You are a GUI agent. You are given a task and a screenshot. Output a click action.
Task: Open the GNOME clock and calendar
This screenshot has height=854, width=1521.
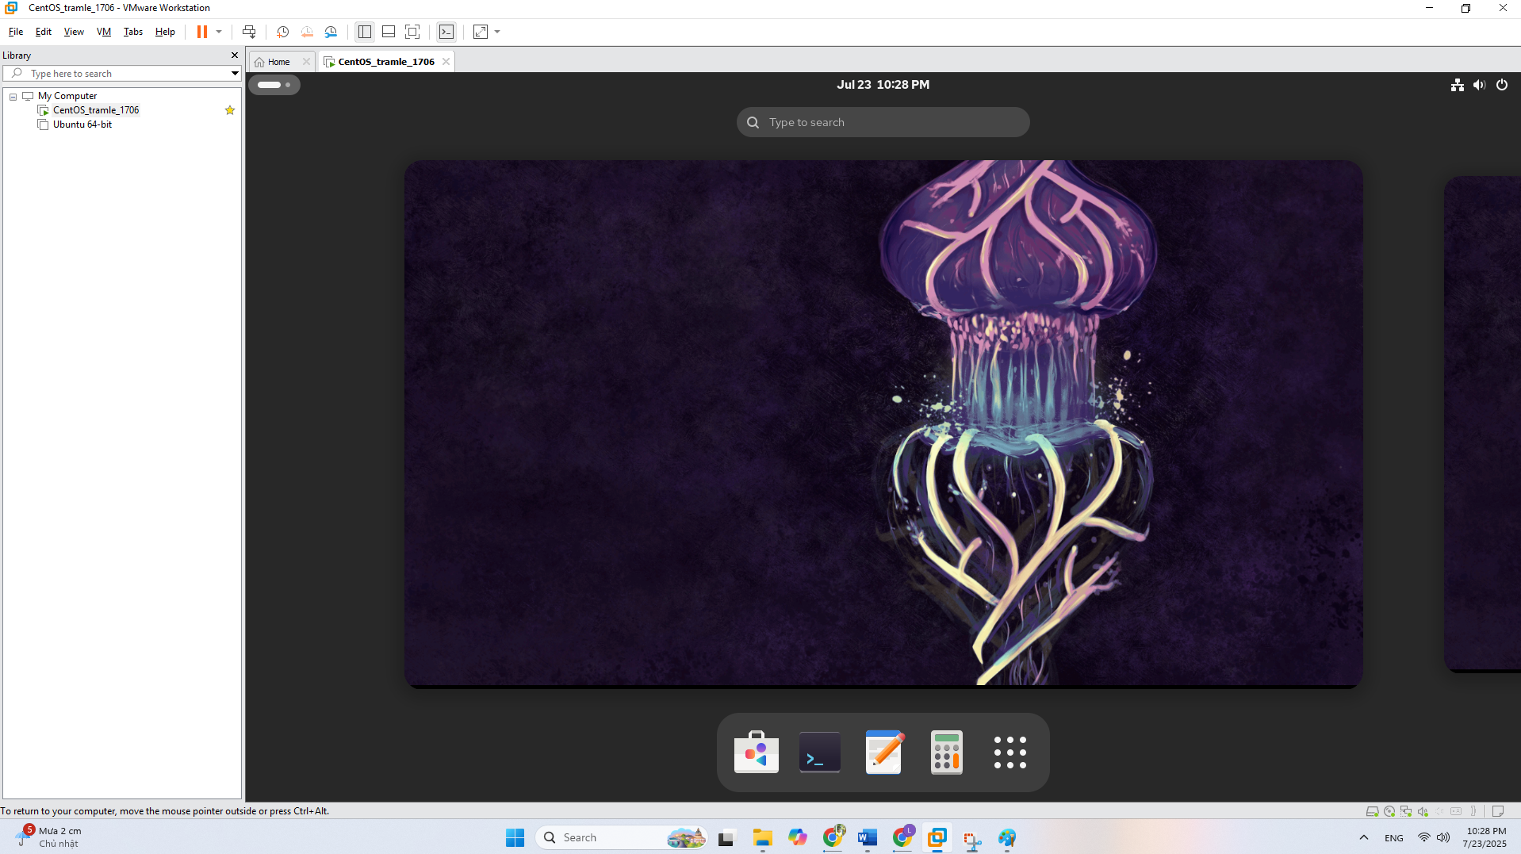point(883,85)
